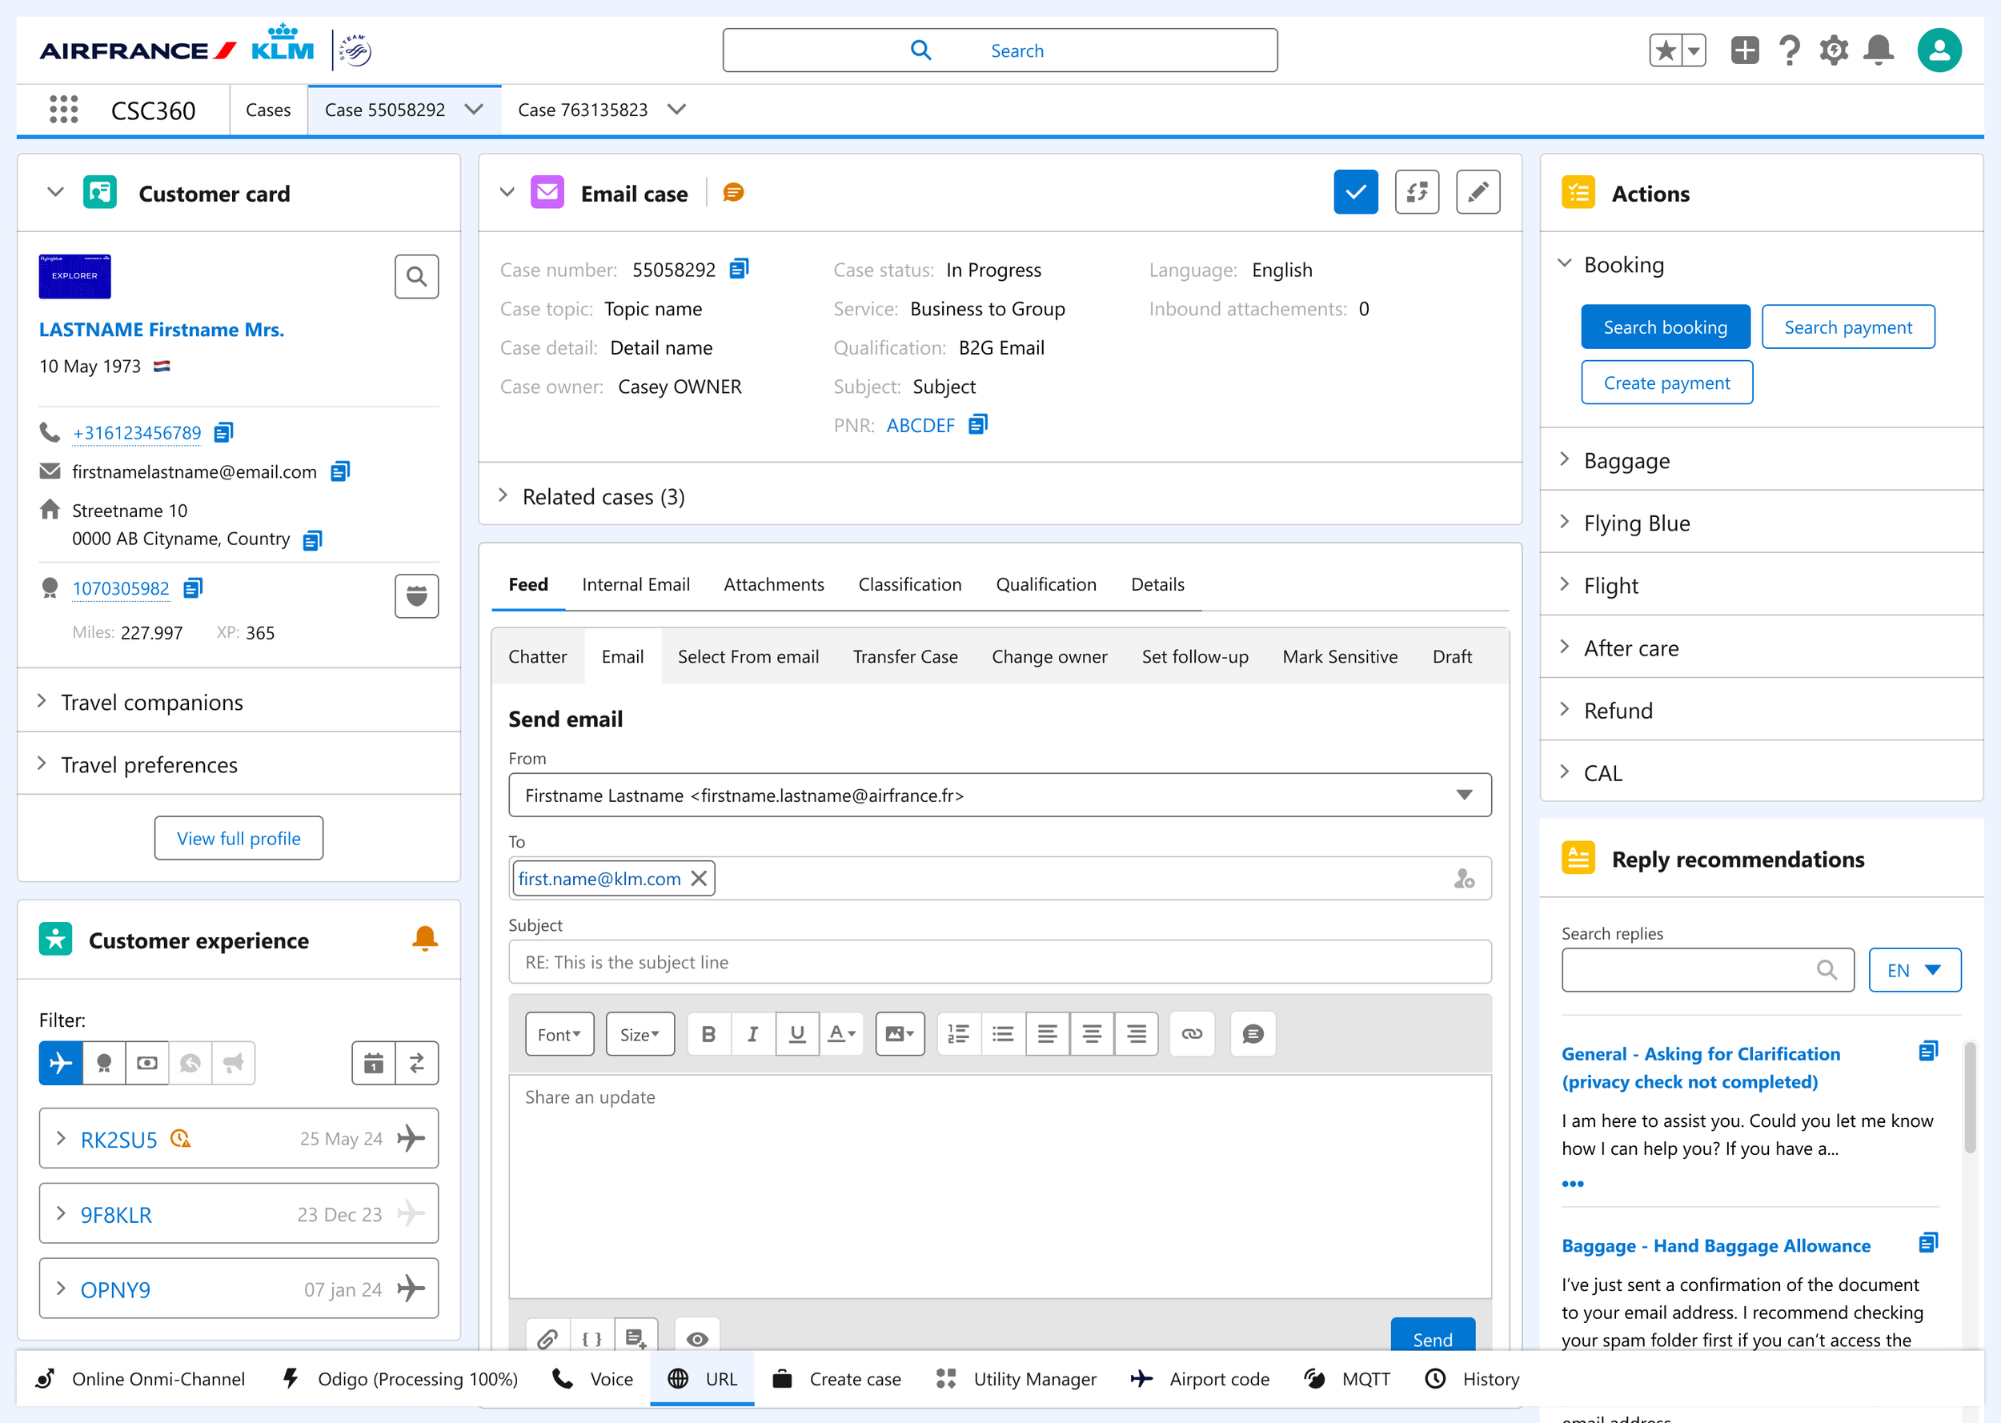Image resolution: width=2001 pixels, height=1423 pixels.
Task: Expand Related cases (3)
Action: (x=603, y=497)
